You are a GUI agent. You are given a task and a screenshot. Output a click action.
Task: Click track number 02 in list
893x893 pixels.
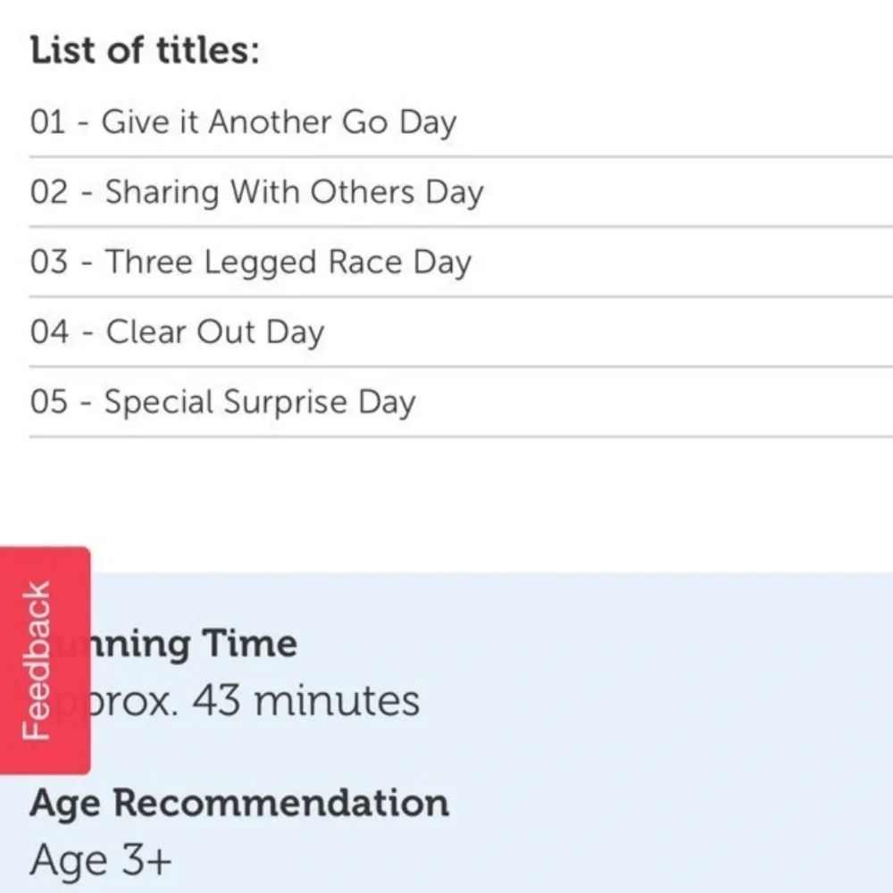(49, 192)
